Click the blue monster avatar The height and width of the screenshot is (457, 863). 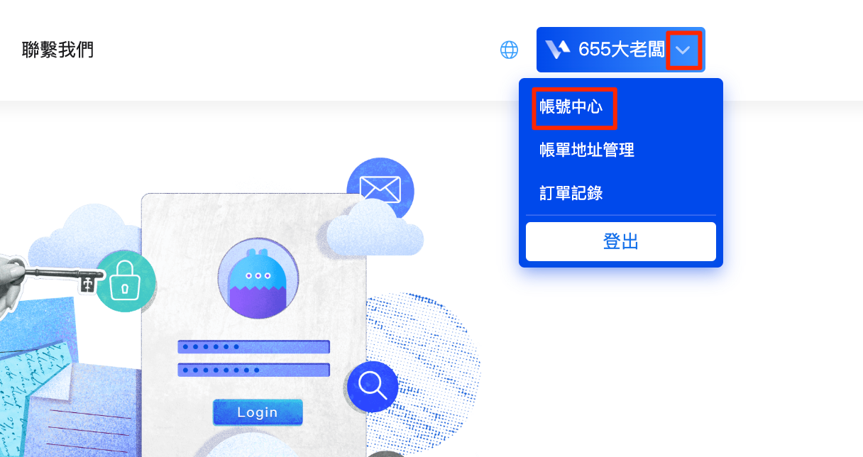click(258, 278)
